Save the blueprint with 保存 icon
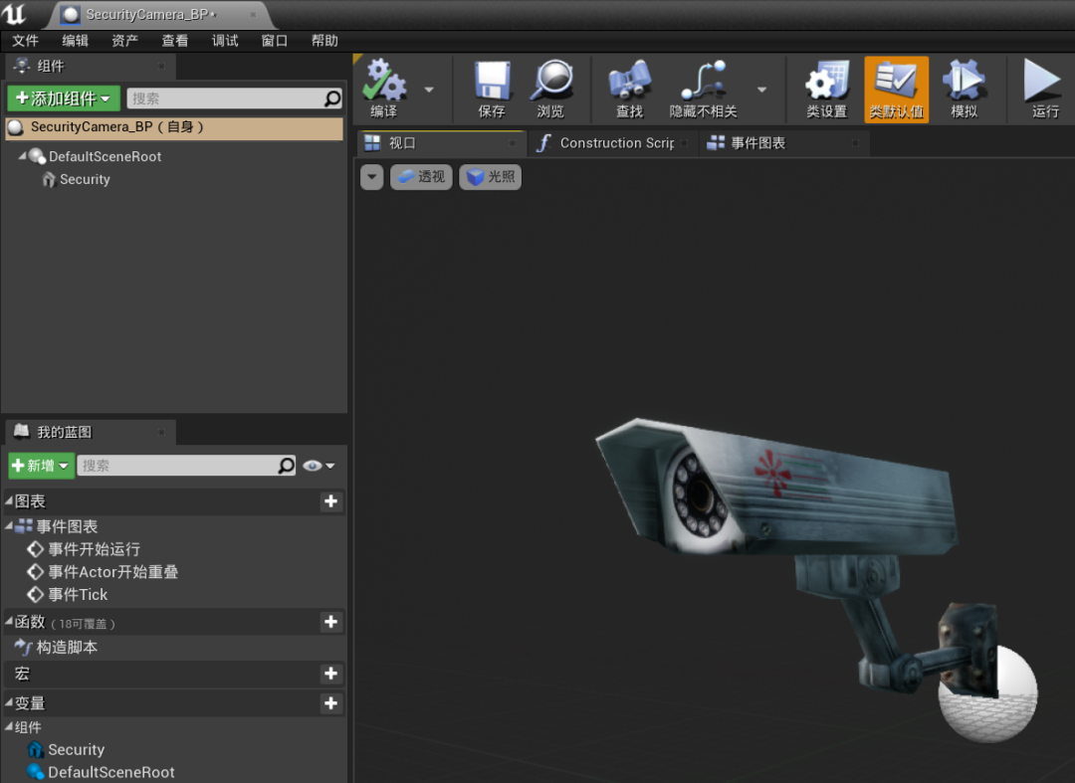This screenshot has height=783, width=1075. [492, 90]
